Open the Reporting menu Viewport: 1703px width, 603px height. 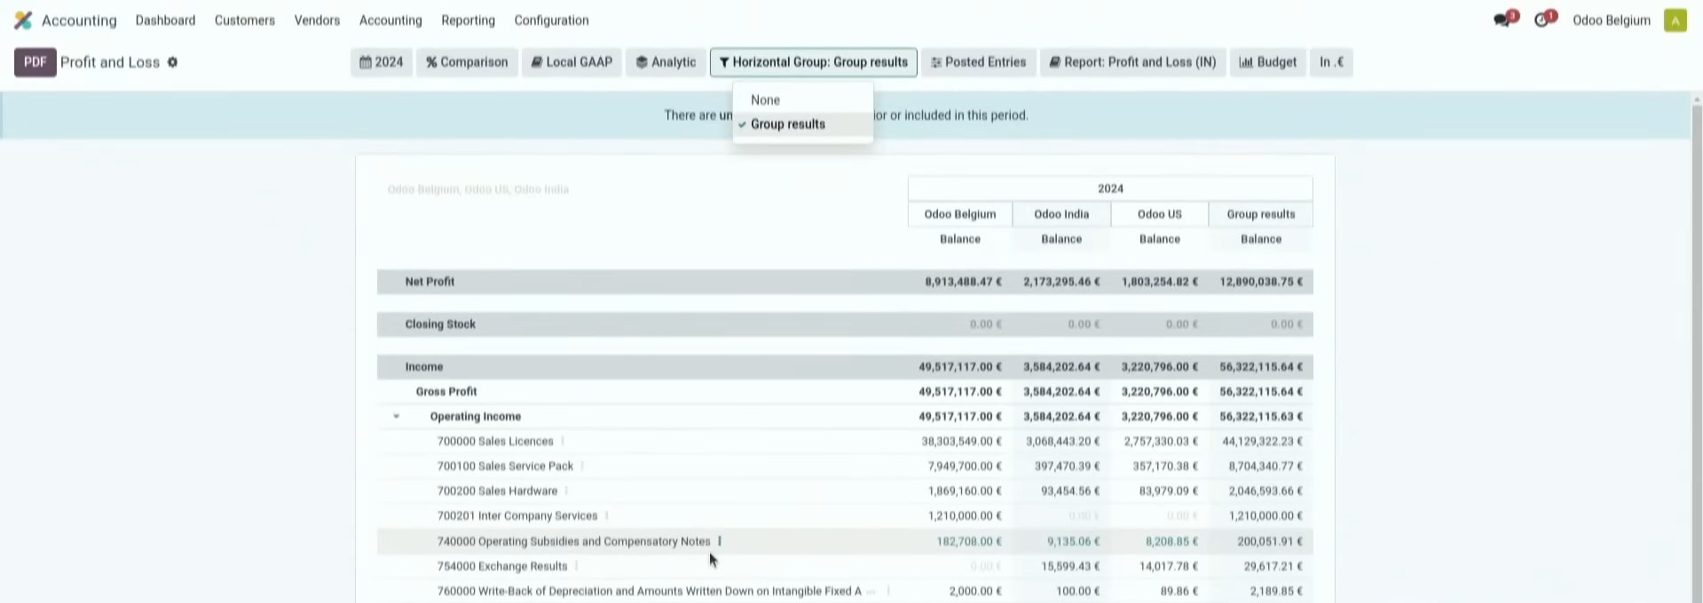(468, 20)
